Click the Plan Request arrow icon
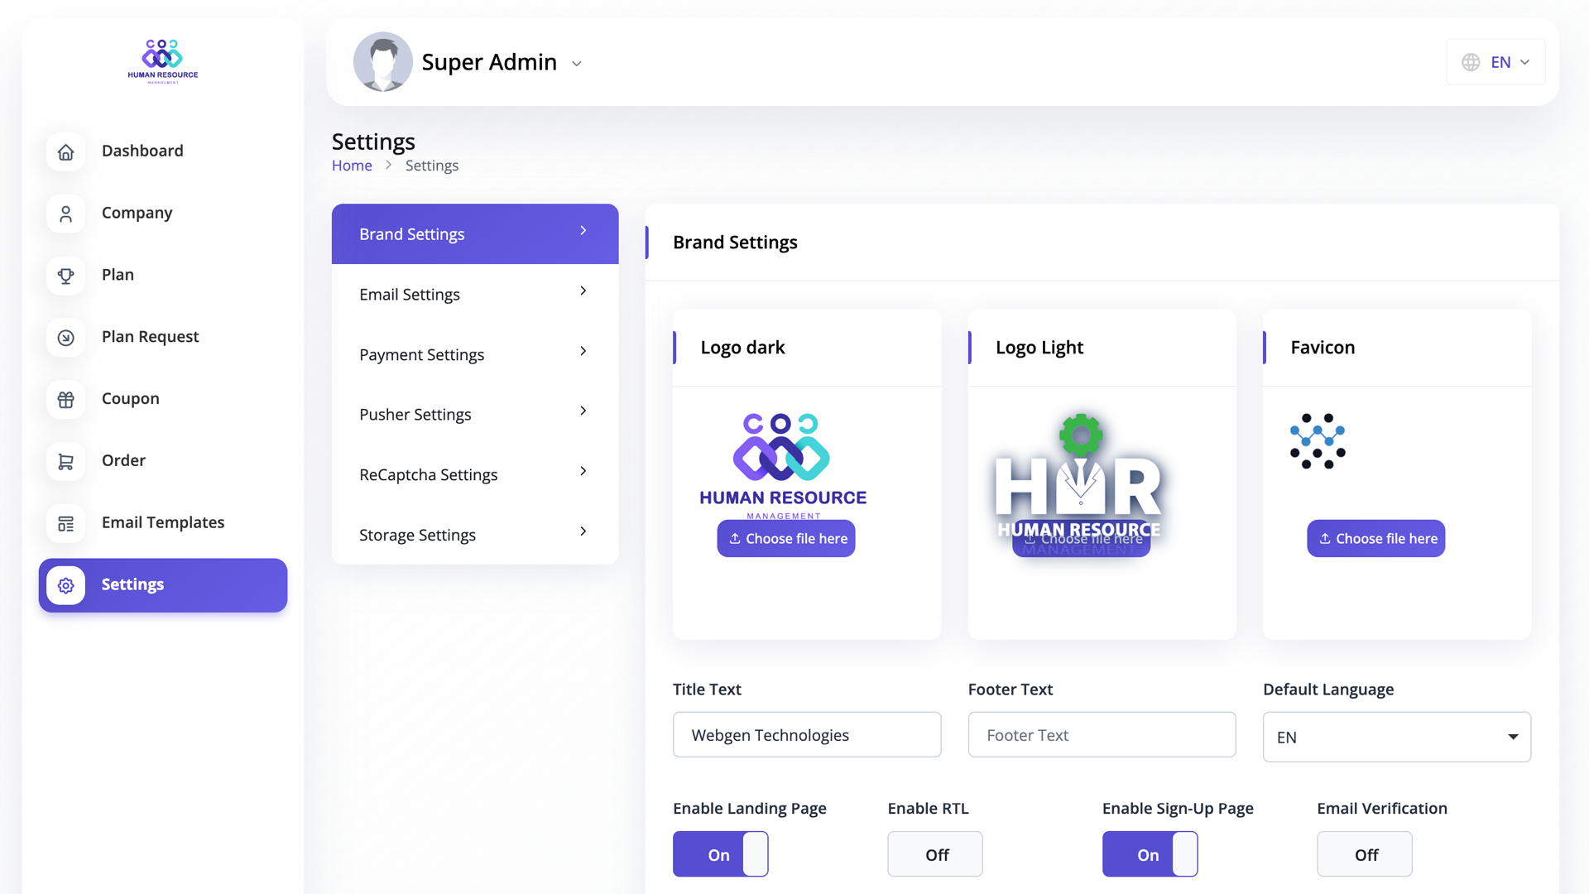Image resolution: width=1589 pixels, height=894 pixels. tap(66, 338)
